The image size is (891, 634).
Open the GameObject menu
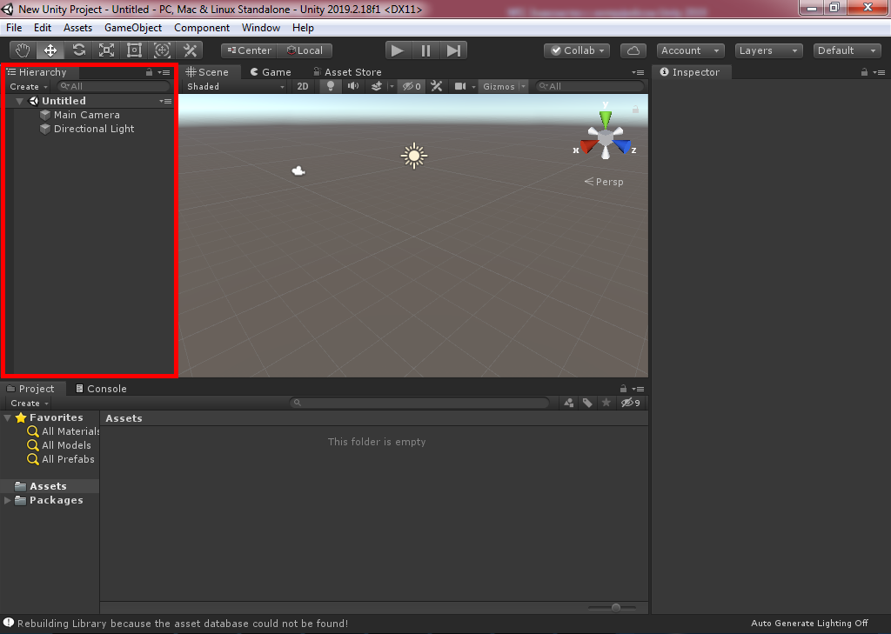pyautogui.click(x=133, y=28)
